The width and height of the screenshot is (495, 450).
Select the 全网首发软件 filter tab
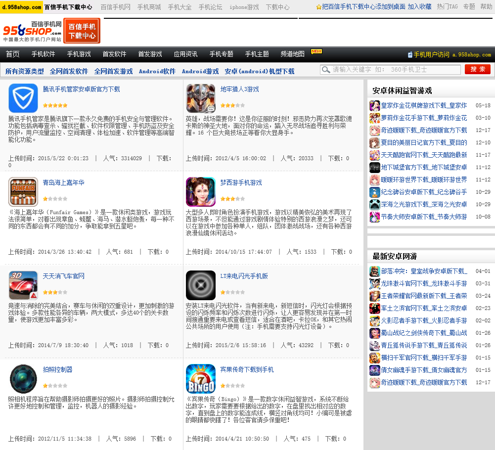click(69, 71)
